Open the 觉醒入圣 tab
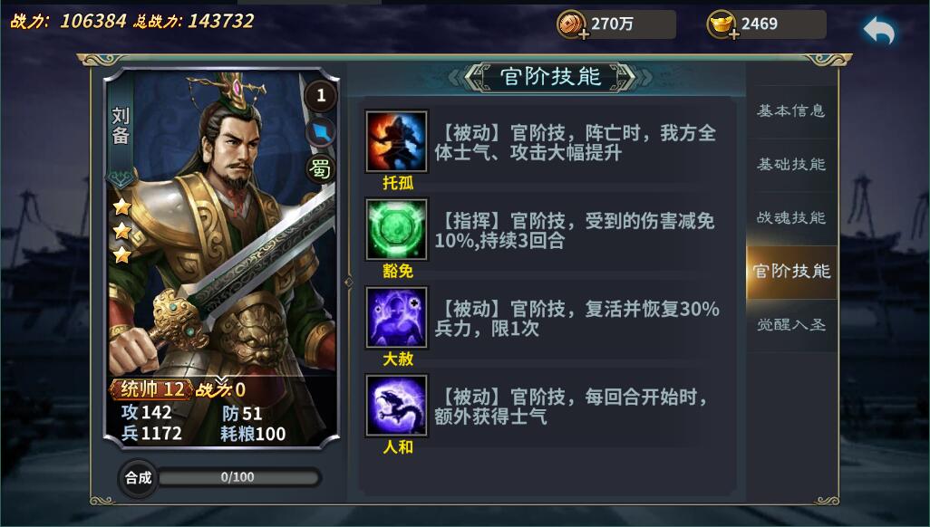The width and height of the screenshot is (930, 527). [791, 325]
